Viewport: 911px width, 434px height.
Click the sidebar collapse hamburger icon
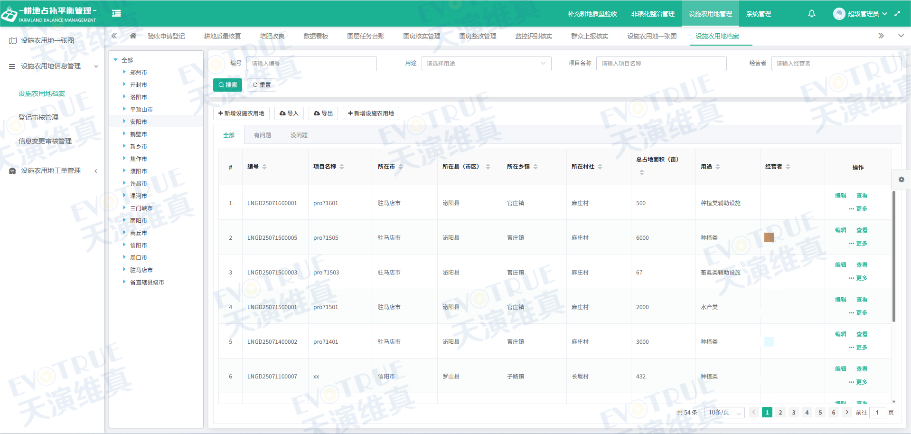(116, 13)
